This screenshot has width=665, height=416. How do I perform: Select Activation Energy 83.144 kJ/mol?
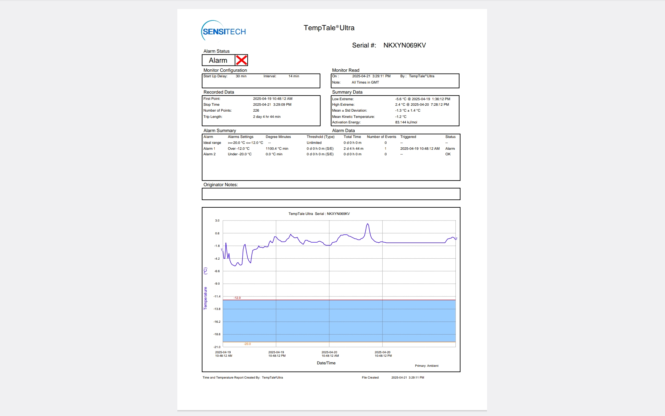coord(406,122)
